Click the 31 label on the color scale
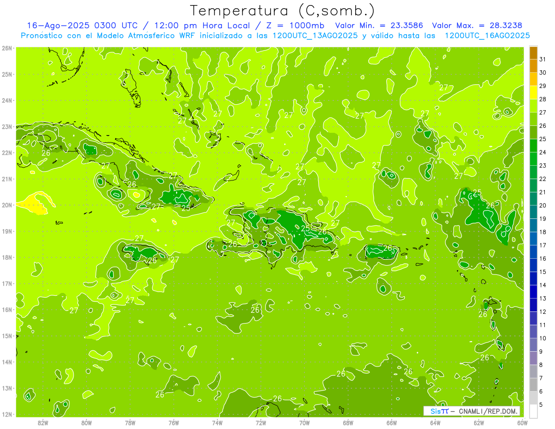Viewport: 555px width, 429px height. (543, 59)
